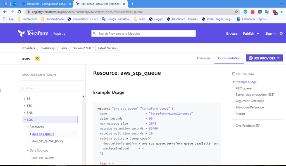Viewport: 286px width, 166px height.
Task: Collapse the Data Sources group
Action: [37, 151]
